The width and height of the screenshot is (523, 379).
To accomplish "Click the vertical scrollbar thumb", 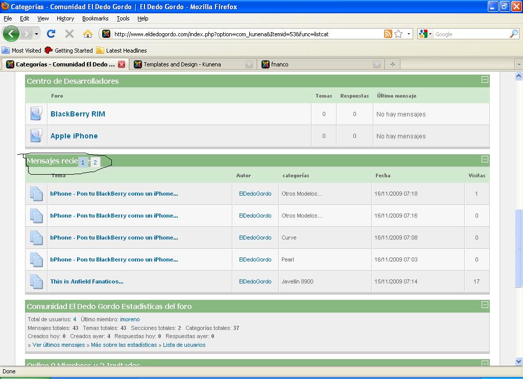I will coord(519,248).
